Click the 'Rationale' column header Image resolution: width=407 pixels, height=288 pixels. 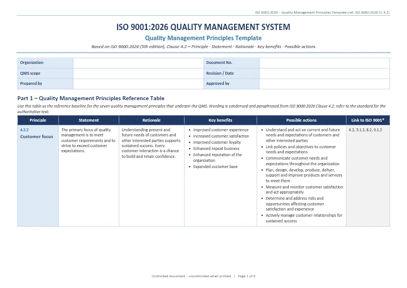click(151, 121)
